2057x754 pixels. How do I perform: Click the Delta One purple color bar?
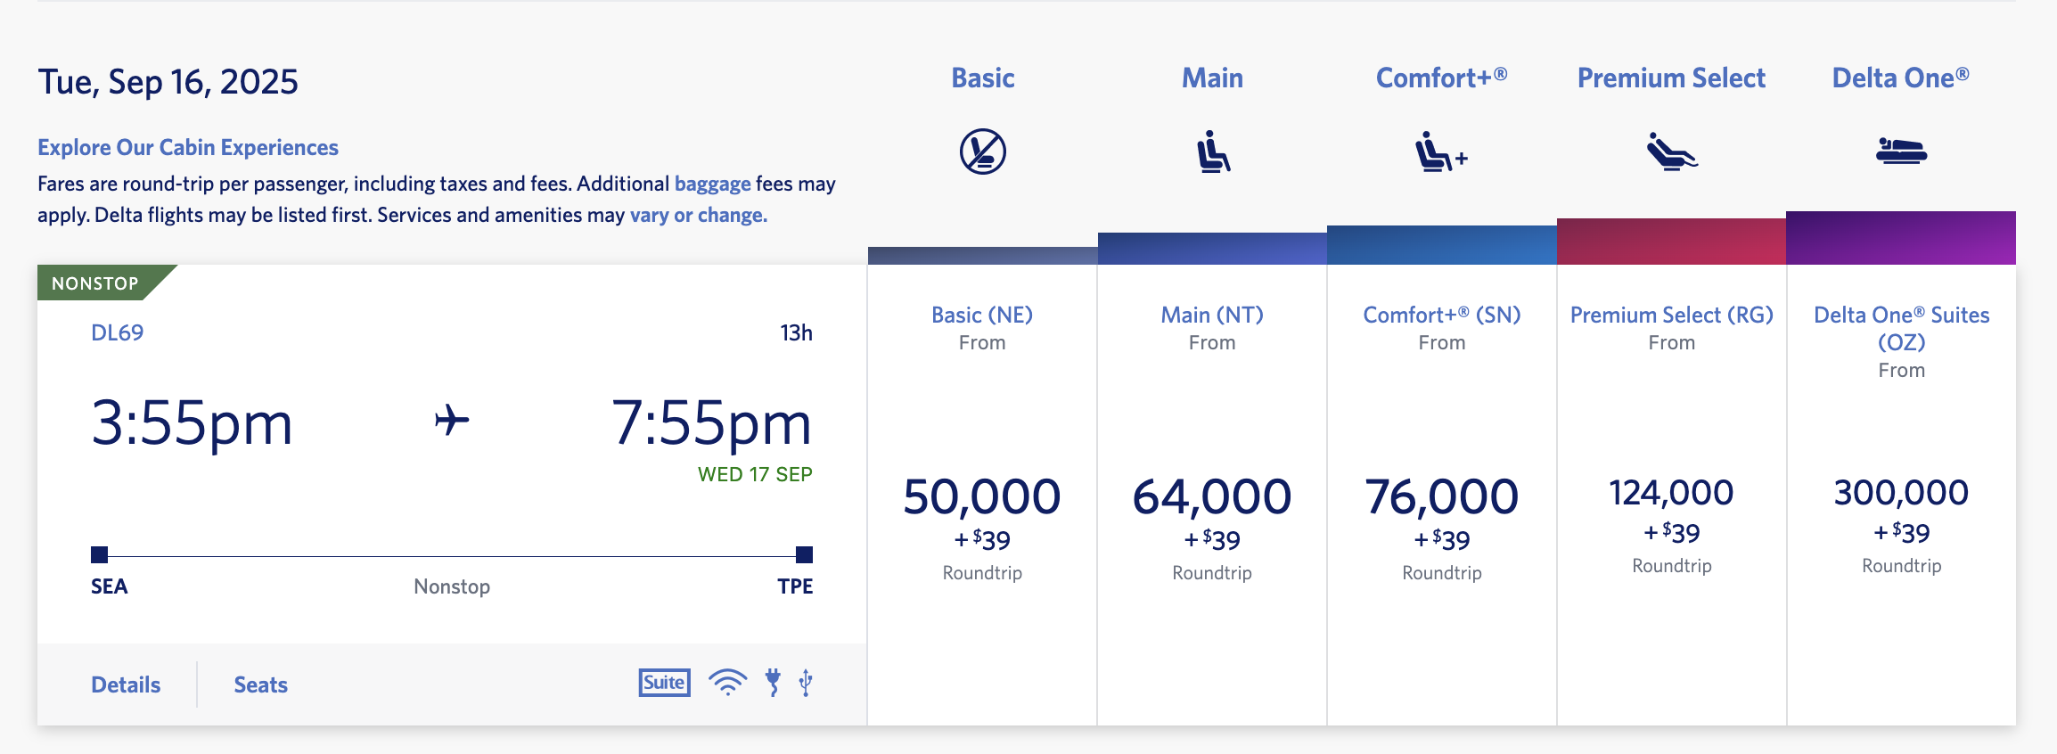point(1901,238)
